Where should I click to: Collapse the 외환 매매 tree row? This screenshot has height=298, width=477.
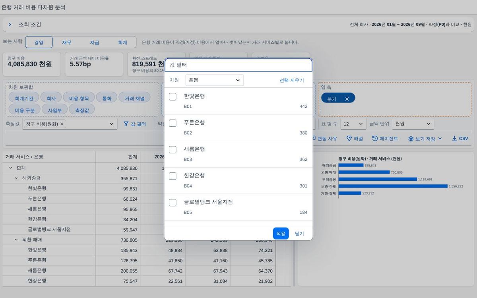[16, 240]
